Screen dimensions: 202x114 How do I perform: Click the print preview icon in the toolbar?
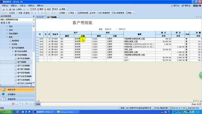7,9
